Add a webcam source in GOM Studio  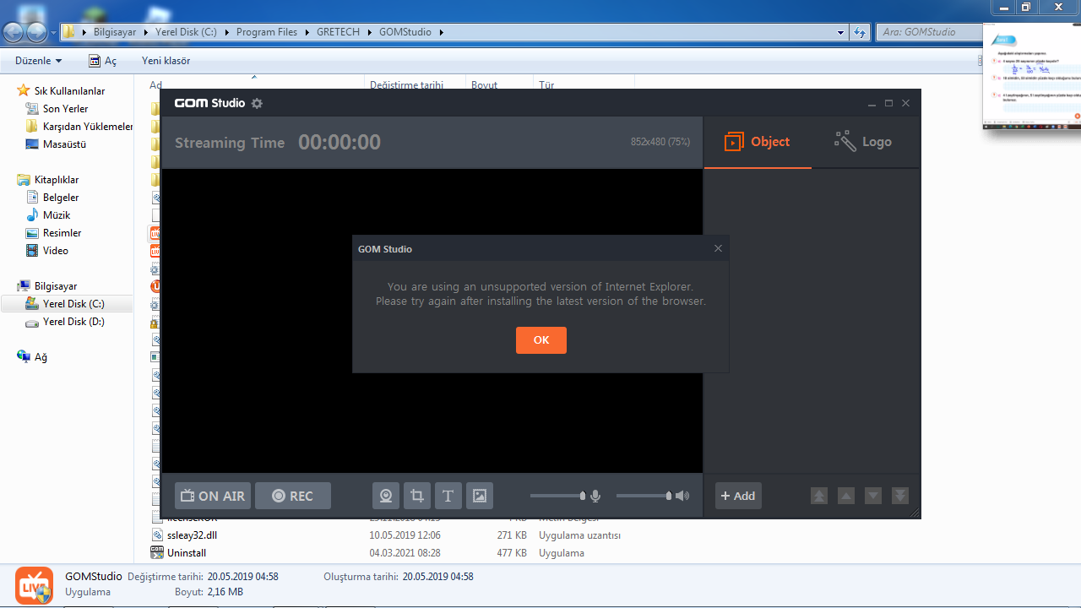[386, 496]
